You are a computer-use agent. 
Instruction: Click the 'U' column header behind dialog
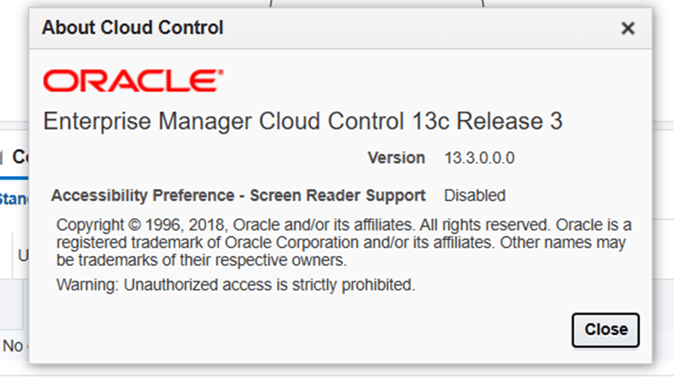(x=23, y=256)
